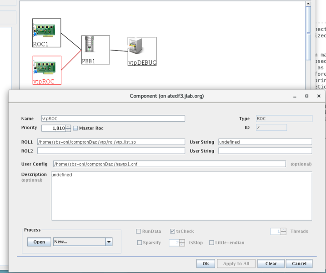Minimize the Component dialog window
The height and width of the screenshot is (273, 326).
(295, 96)
